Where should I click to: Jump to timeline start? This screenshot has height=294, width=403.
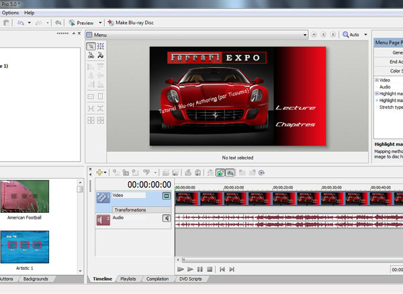pyautogui.click(x=222, y=269)
